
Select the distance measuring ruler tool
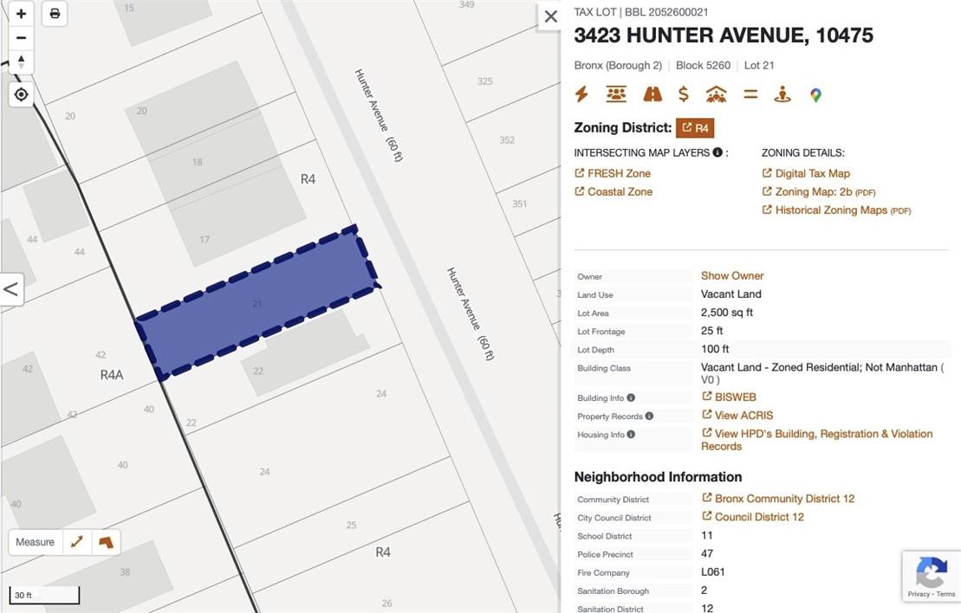point(76,541)
